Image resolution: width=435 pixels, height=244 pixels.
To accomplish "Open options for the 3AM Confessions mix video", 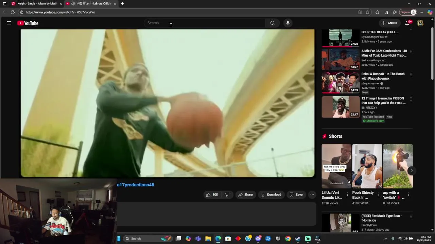I will pos(411,52).
